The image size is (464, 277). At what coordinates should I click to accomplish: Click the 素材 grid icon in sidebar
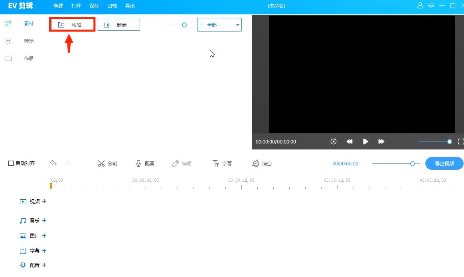9,24
